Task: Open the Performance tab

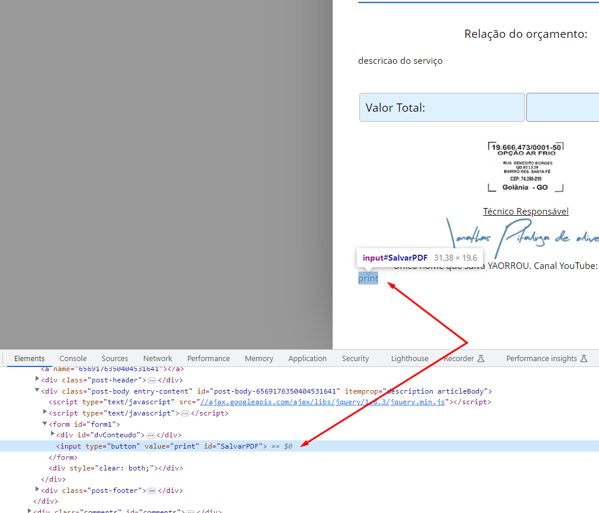Action: click(x=208, y=359)
